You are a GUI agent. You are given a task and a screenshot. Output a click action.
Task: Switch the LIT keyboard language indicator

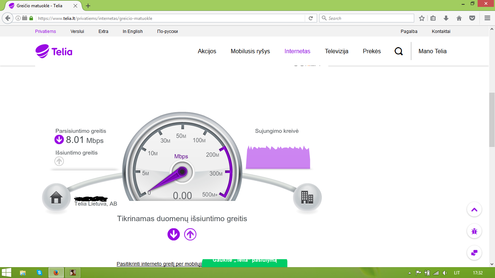point(457,273)
